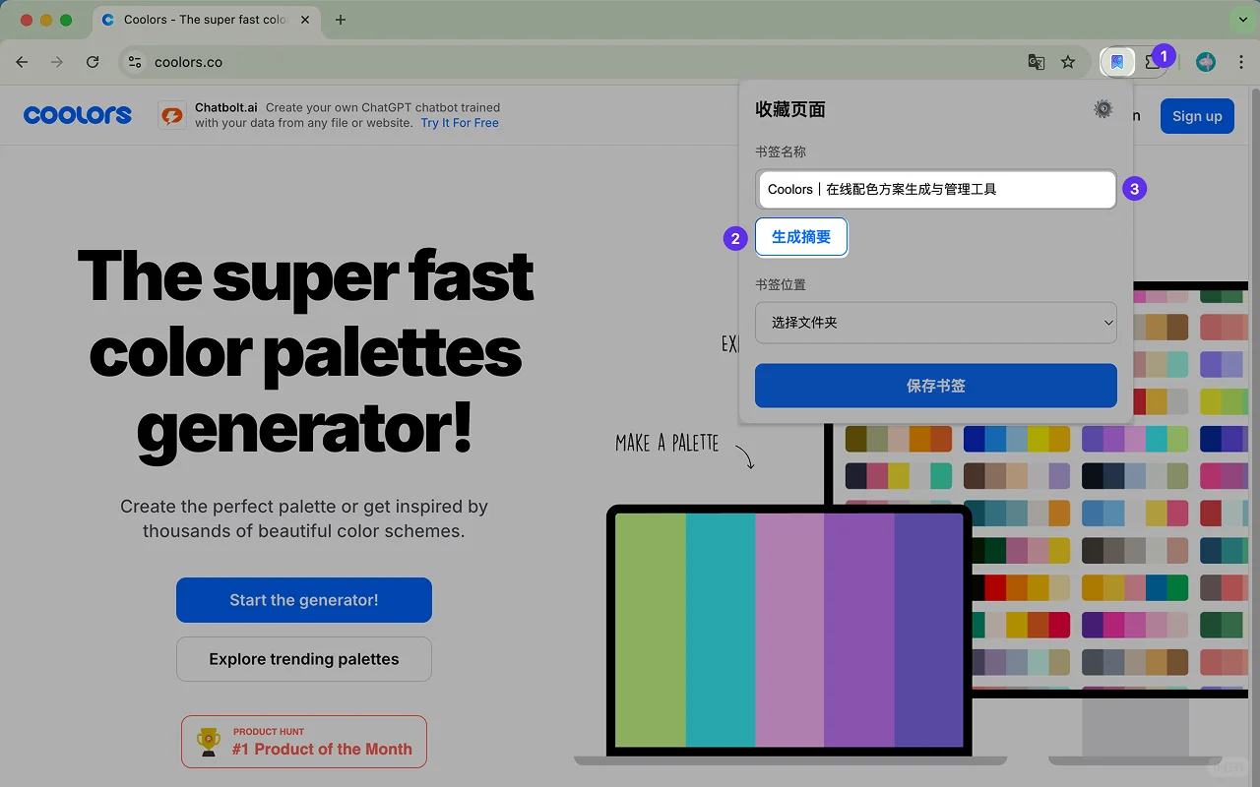This screenshot has height=787, width=1260.
Task: Click the headline 'The super fast color palettes generator!'
Action: (305, 352)
